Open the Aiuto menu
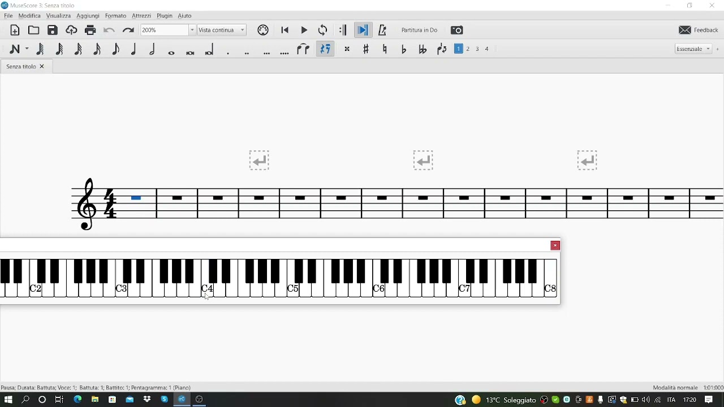724x407 pixels. pyautogui.click(x=185, y=16)
